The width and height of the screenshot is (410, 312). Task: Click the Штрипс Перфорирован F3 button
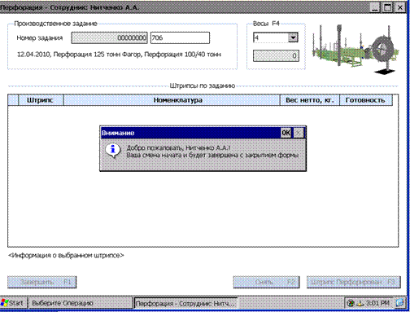coord(353,282)
